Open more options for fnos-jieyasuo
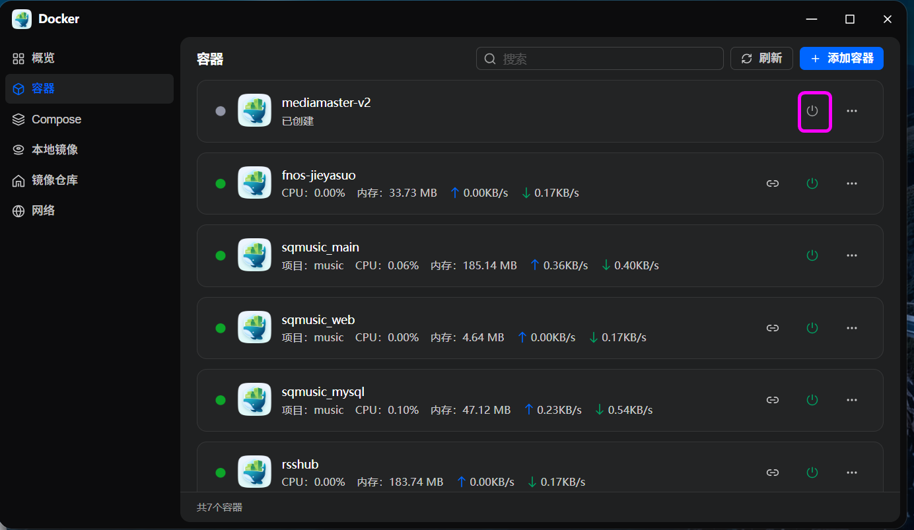 point(852,183)
